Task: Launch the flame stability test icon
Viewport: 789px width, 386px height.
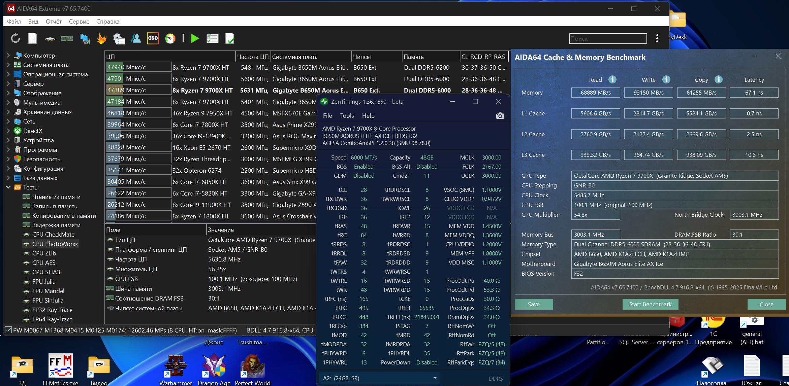Action: click(x=102, y=38)
